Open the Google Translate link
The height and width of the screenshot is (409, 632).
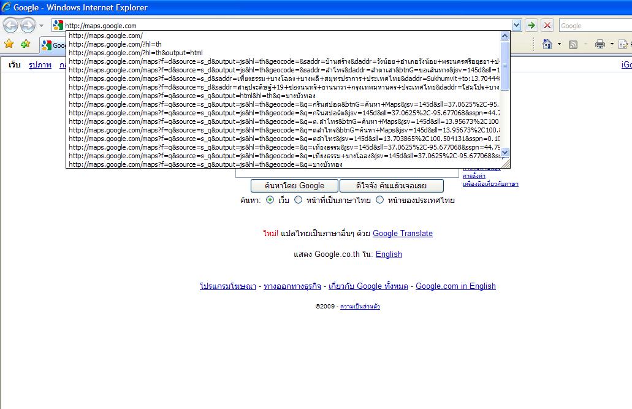pos(403,233)
